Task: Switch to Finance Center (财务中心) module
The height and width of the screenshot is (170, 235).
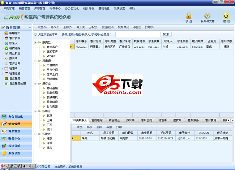Action: click(16, 139)
